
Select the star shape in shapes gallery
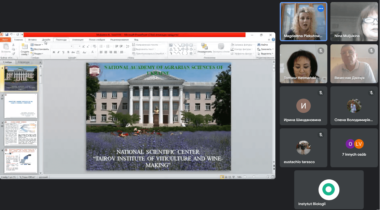tap(191, 53)
